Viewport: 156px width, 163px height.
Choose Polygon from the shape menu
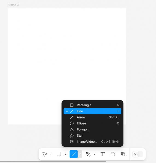[x=92, y=129]
